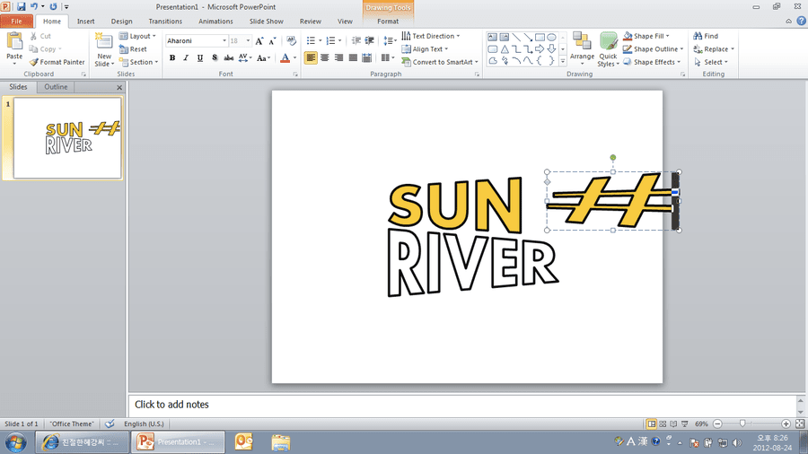Select the Center text alignment icon

click(x=325, y=57)
